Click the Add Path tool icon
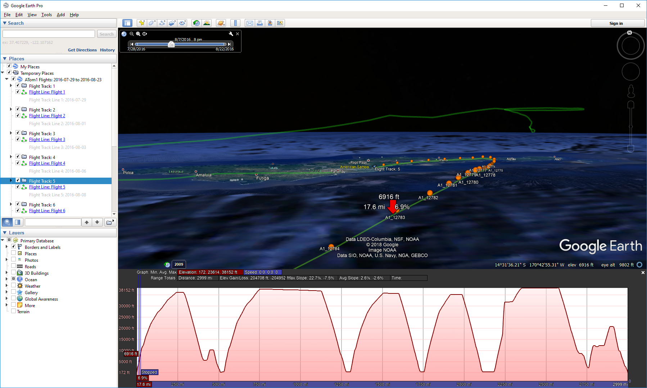Viewport: 647px width, 388px height. (162, 23)
